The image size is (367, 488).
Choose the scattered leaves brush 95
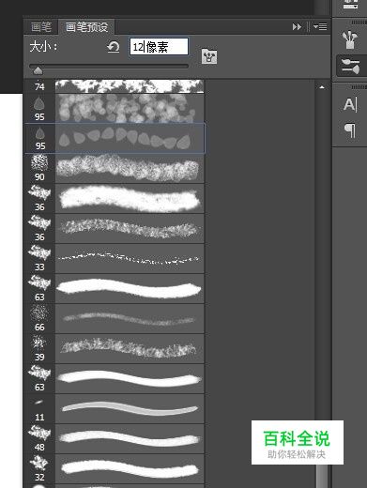[x=115, y=108]
